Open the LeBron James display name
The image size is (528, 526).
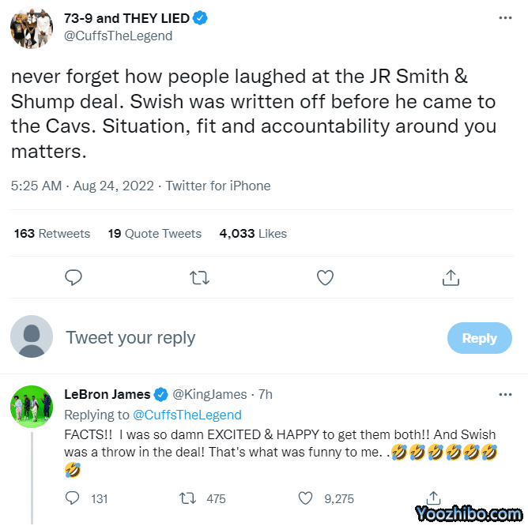107,394
